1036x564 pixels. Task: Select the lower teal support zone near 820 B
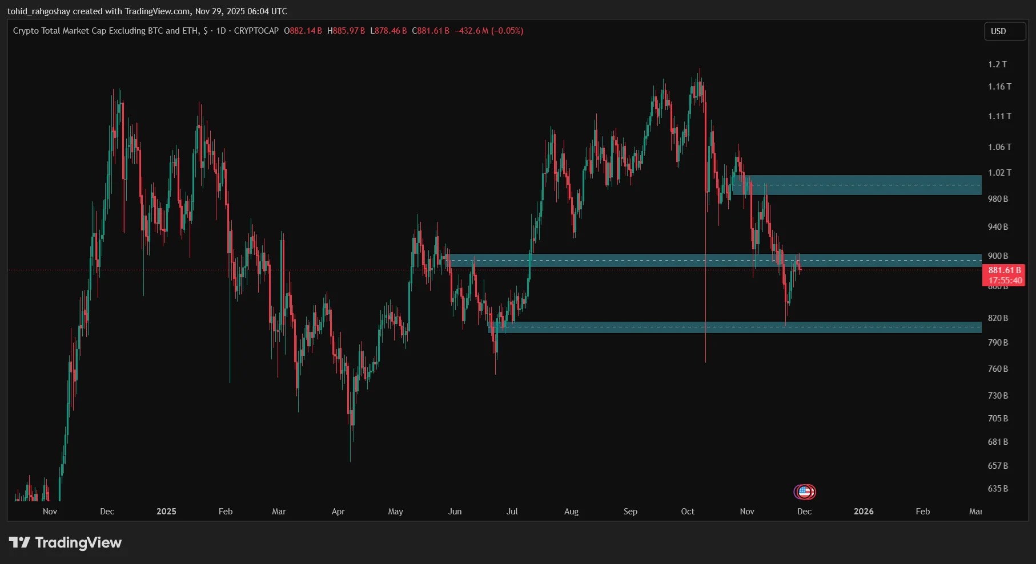click(x=742, y=327)
